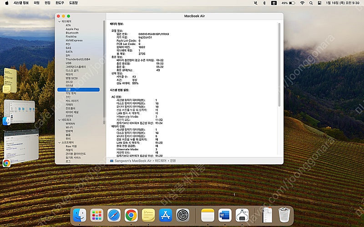Open the document stack in the Dock
This screenshot has width=364, height=227.
[267, 215]
